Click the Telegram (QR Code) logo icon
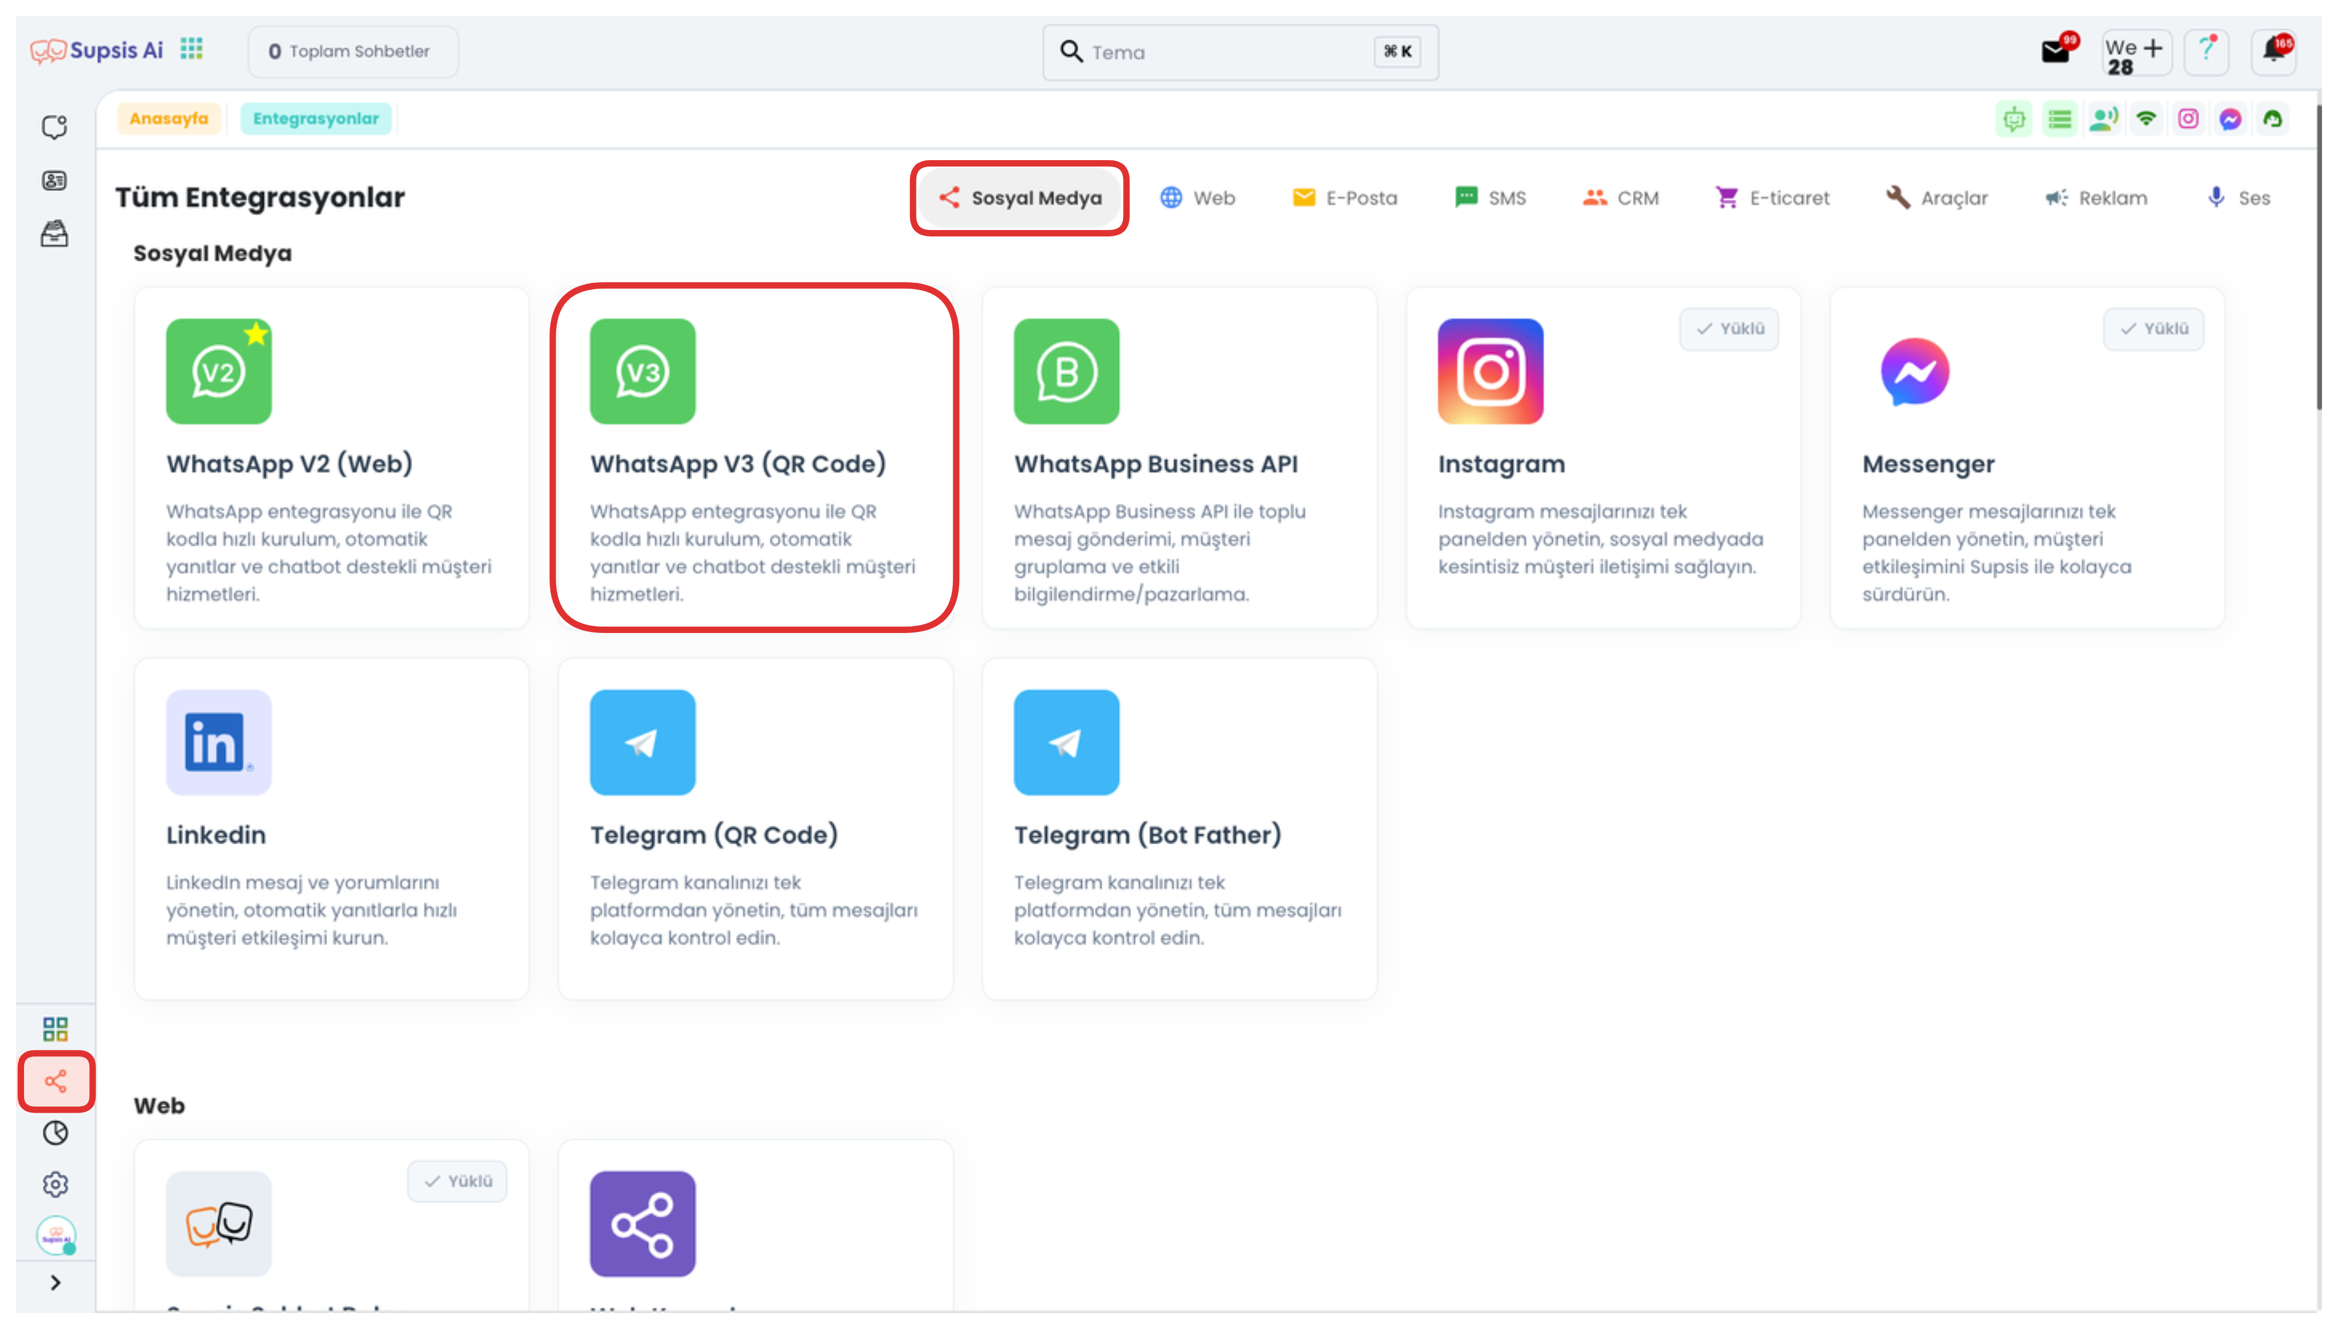This screenshot has width=2338, height=1329. tap(643, 742)
